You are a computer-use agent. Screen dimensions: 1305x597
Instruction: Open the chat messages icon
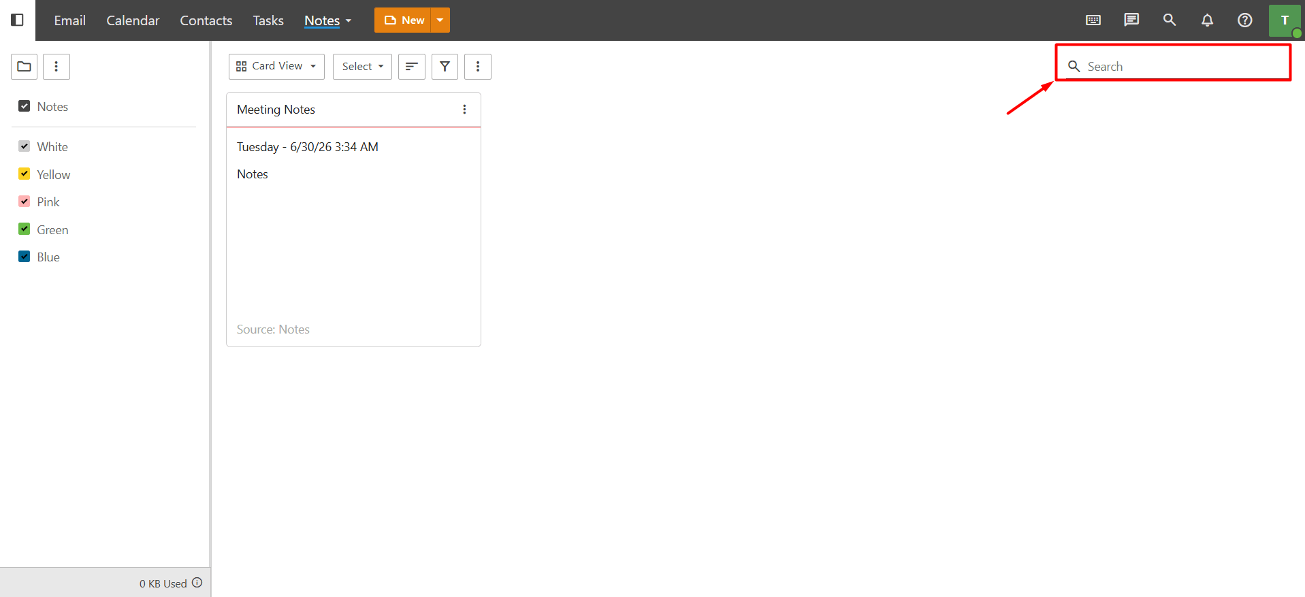(1131, 20)
